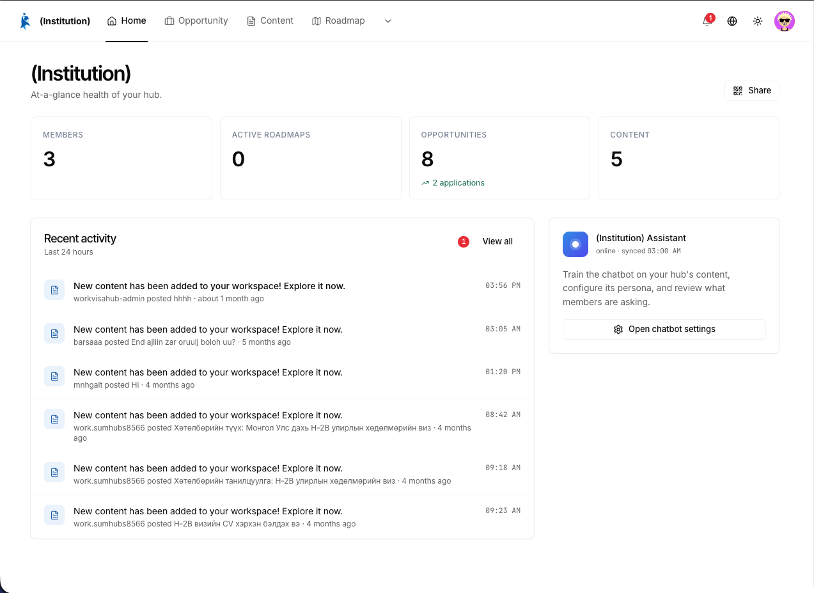Viewport: 814px width, 593px height.
Task: Open user avatar profile menu
Action: (785, 21)
